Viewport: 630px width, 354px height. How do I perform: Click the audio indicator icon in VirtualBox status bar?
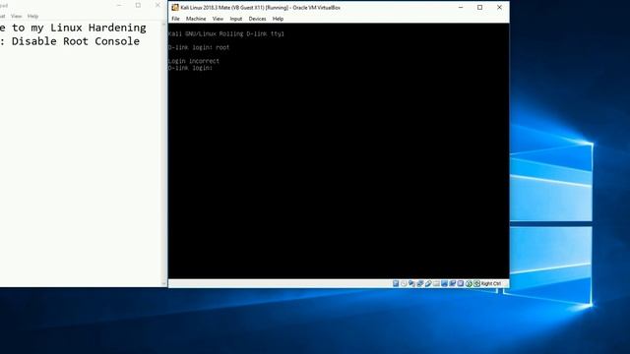411,284
